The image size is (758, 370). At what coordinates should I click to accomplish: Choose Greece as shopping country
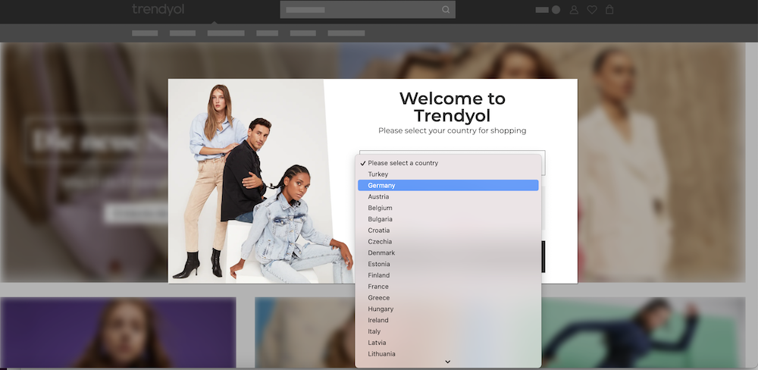pos(448,297)
